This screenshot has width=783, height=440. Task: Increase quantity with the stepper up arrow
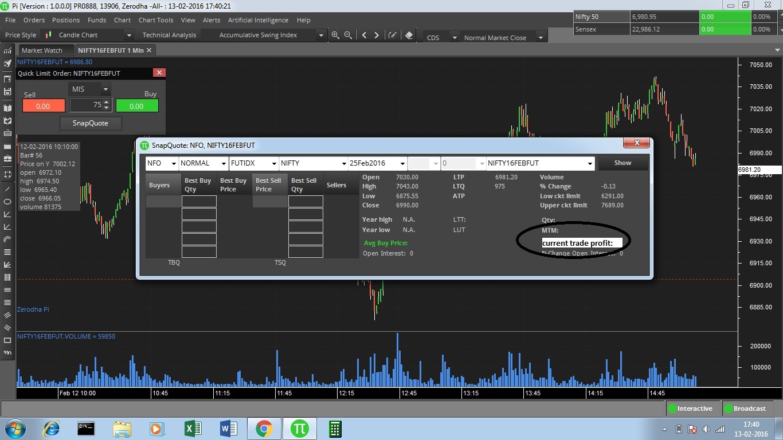pyautogui.click(x=107, y=102)
